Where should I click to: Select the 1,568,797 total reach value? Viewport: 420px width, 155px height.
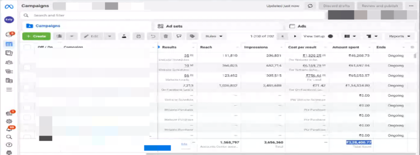tap(230, 142)
